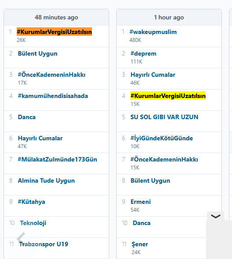Open the orange-highlighted #KurumlarVergisiUzatılsın trend

click(x=54, y=32)
